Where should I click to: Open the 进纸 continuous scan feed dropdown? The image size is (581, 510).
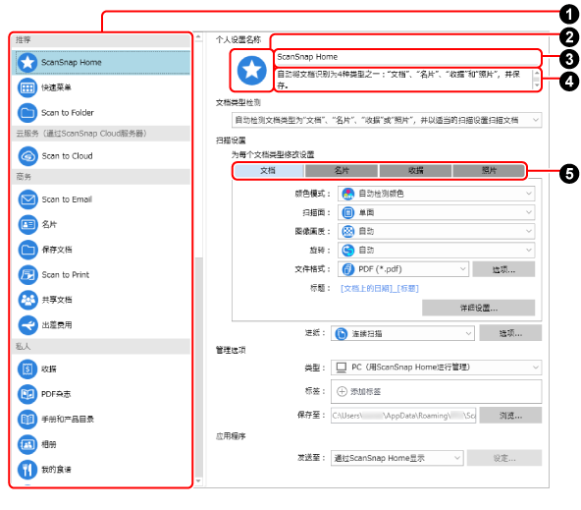click(x=402, y=333)
